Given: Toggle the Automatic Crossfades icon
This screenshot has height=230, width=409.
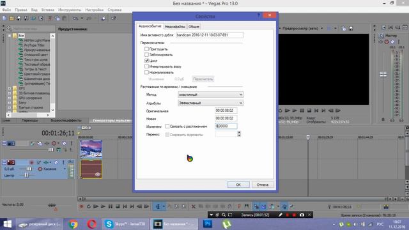Looking at the screenshot, I should click(x=264, y=206).
